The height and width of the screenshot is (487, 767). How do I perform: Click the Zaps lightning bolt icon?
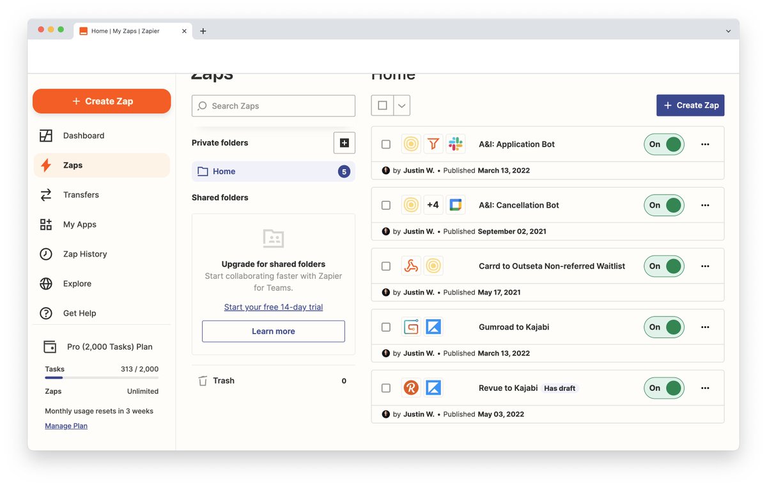click(x=46, y=165)
